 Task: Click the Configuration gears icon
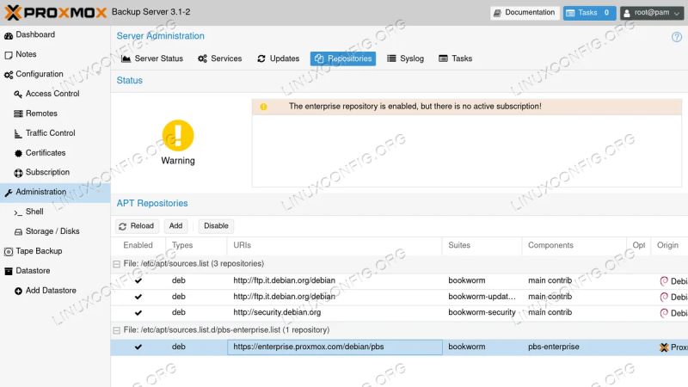click(9, 75)
